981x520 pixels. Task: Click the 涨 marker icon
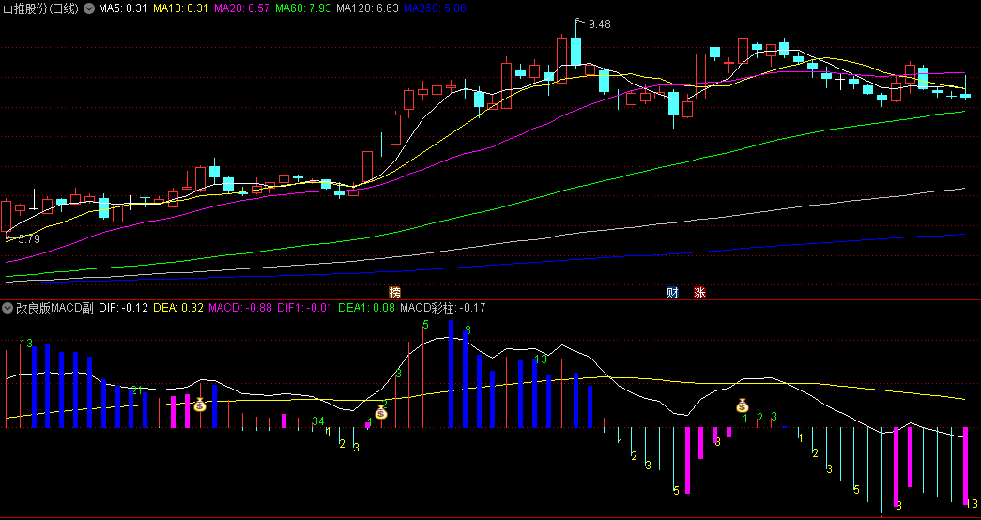click(x=699, y=292)
